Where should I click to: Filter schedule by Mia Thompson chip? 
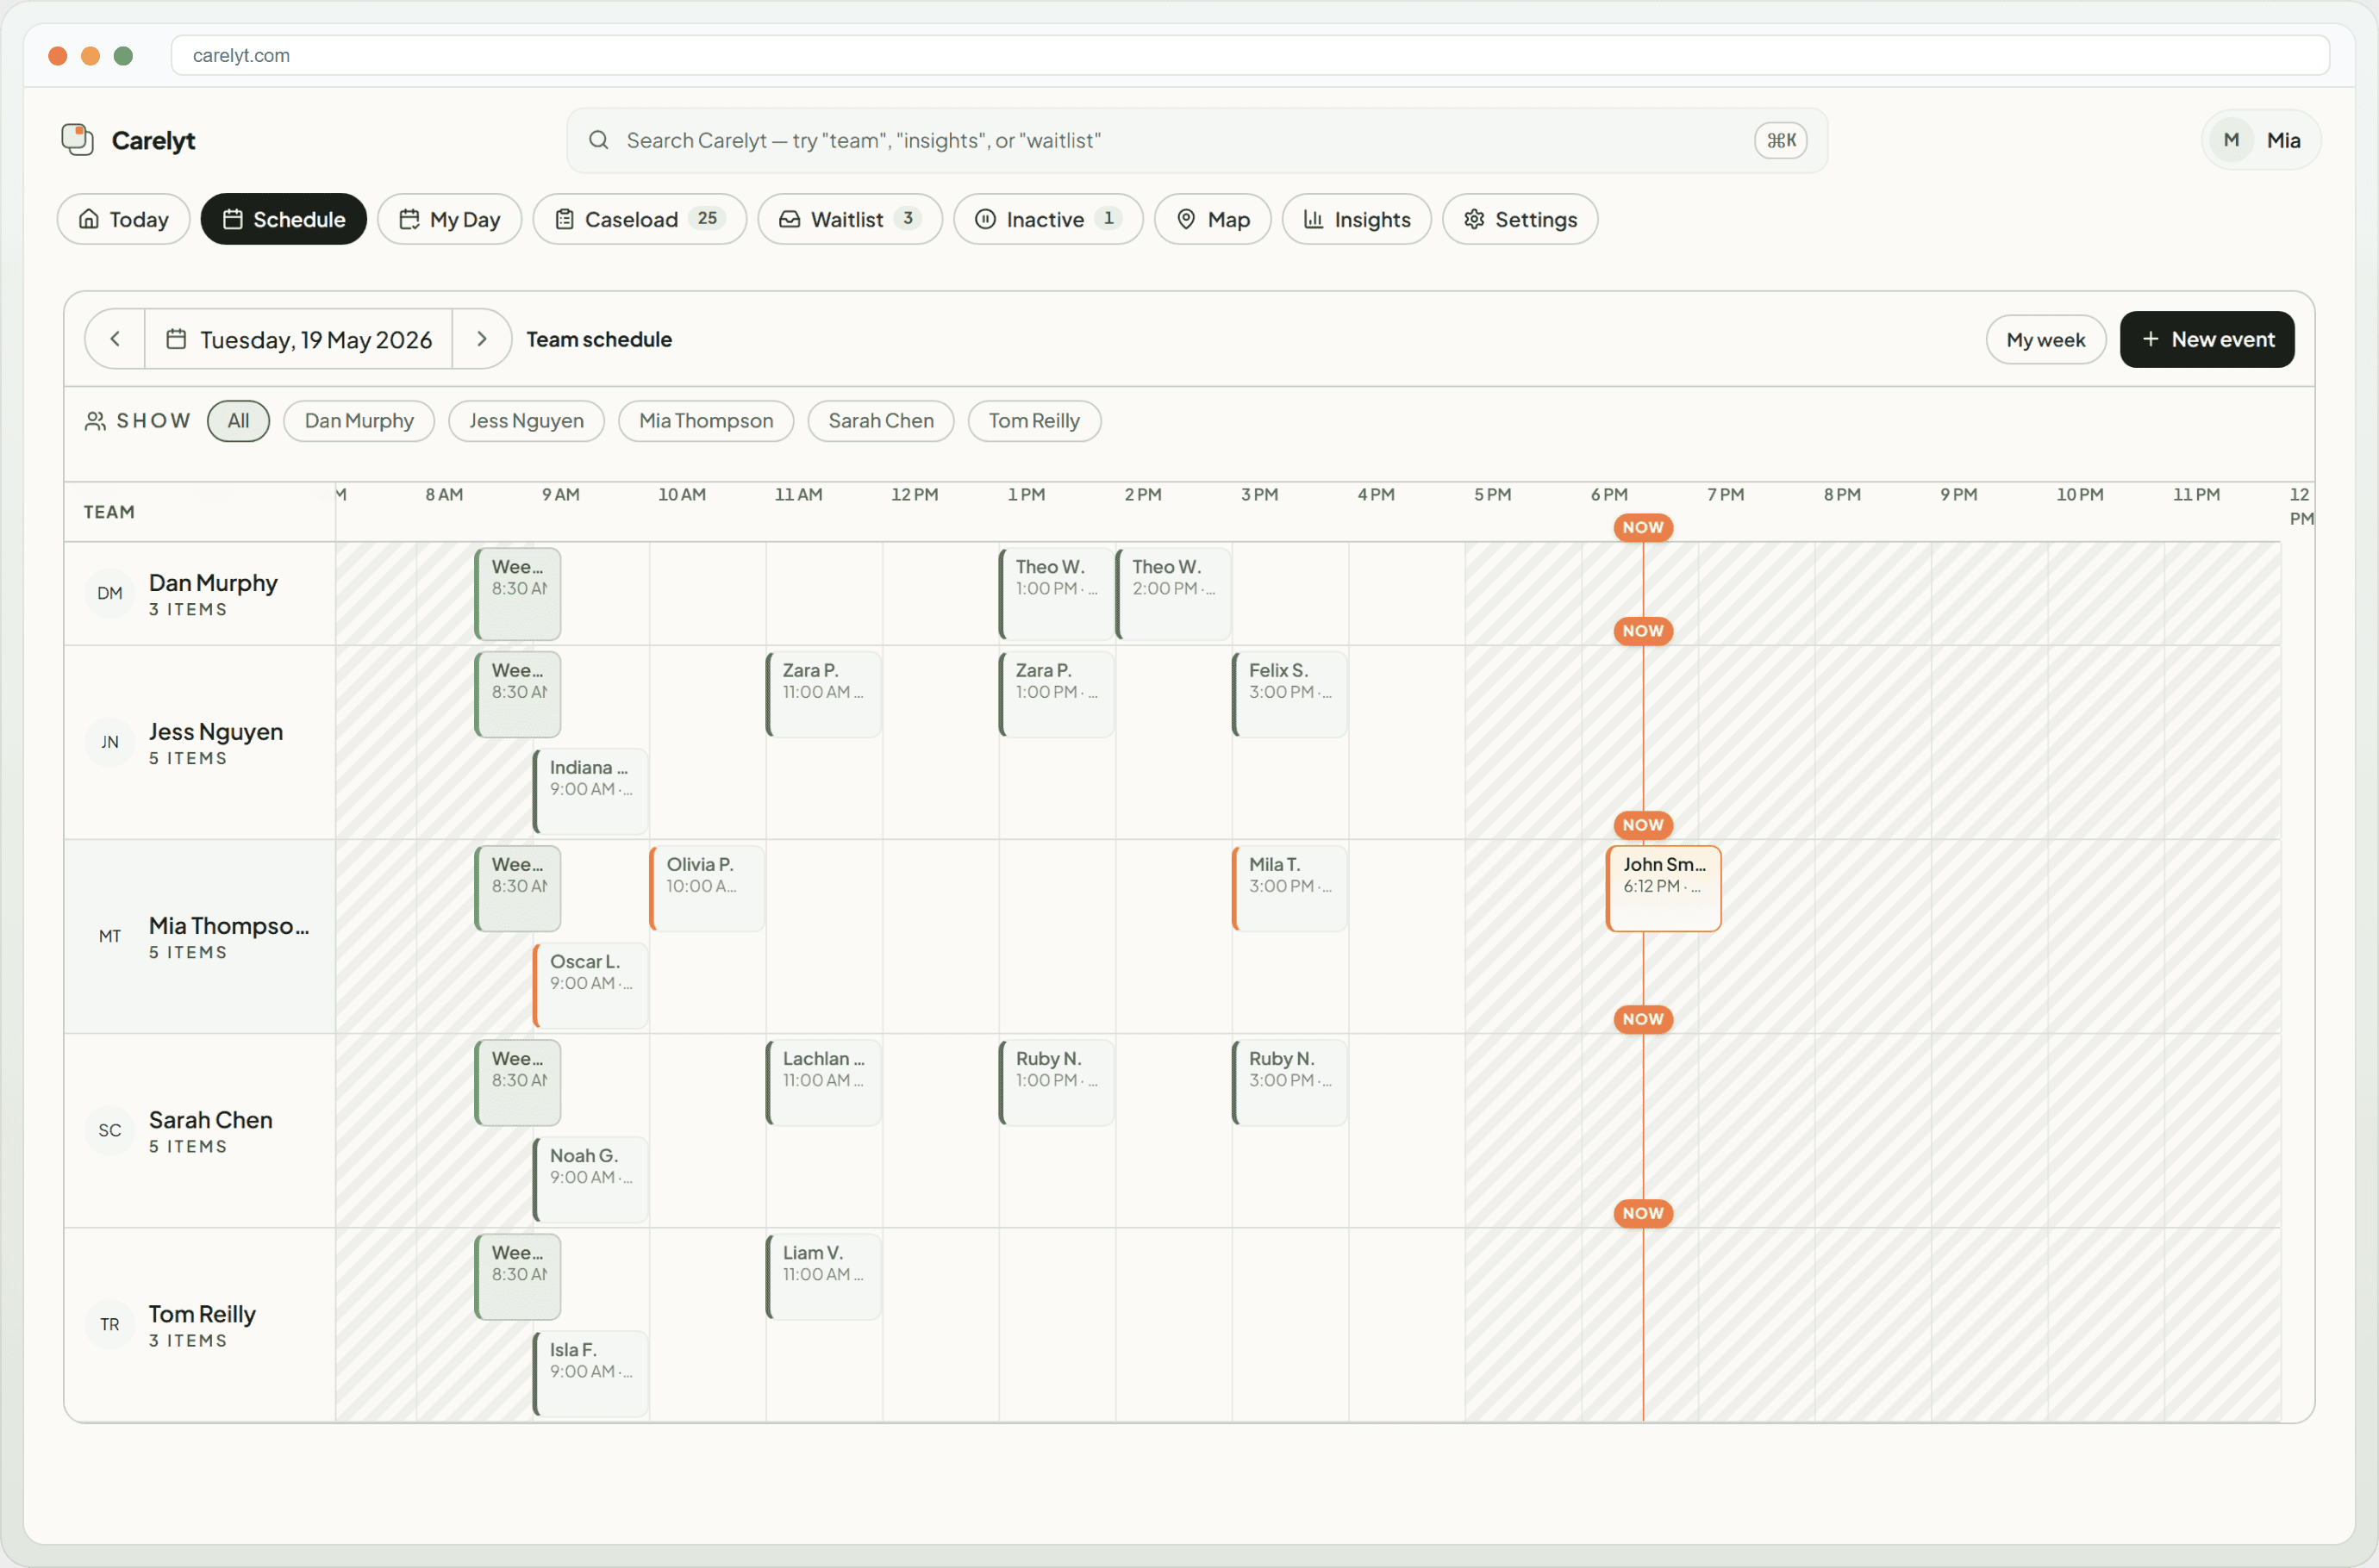706,421
